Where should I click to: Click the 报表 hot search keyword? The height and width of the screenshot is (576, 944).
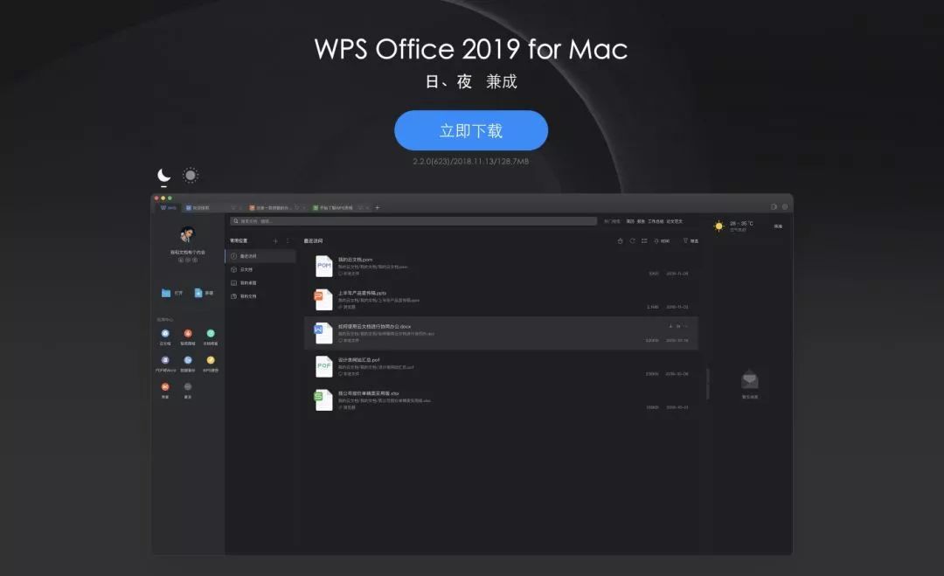pos(641,221)
